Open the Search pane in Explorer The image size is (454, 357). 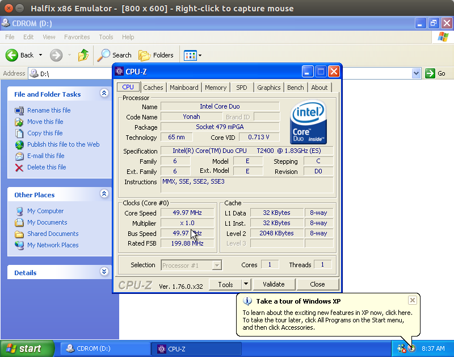pos(115,55)
